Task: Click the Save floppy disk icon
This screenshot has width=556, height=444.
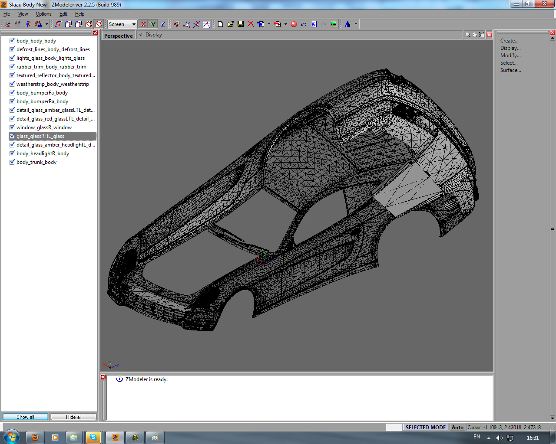Action: pos(241,24)
